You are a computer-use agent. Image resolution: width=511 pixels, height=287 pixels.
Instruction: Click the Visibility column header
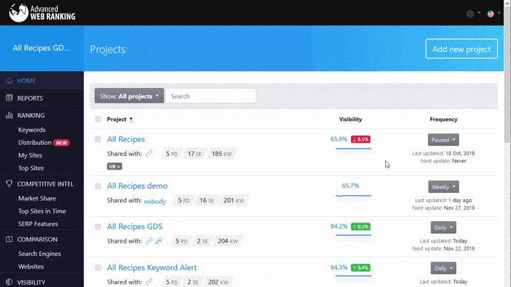[350, 119]
